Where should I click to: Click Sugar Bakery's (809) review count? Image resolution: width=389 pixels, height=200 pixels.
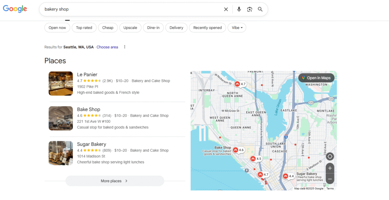tap(107, 150)
